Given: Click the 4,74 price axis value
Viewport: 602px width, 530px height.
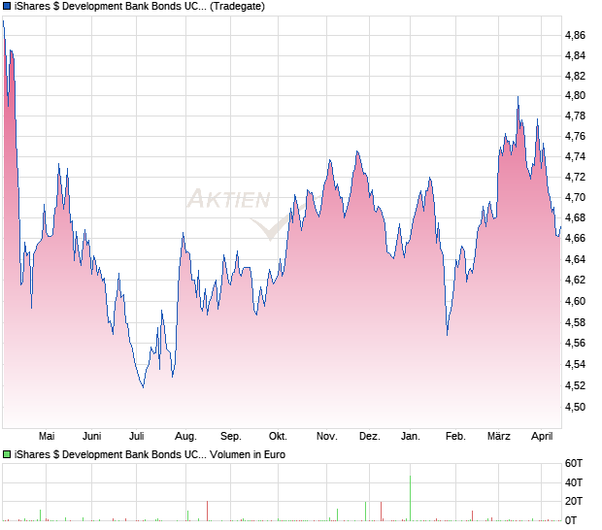Looking at the screenshot, I should coord(575,157).
